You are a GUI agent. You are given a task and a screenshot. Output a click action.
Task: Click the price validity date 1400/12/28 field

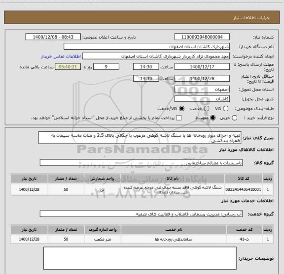coord(202,78)
